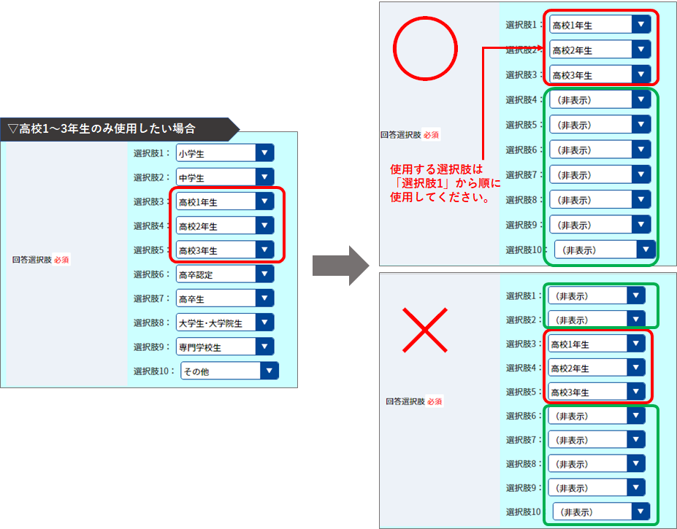Expand the 選択肢6 dropdown showing 高卒認定
The image size is (677, 529).
click(x=225, y=274)
